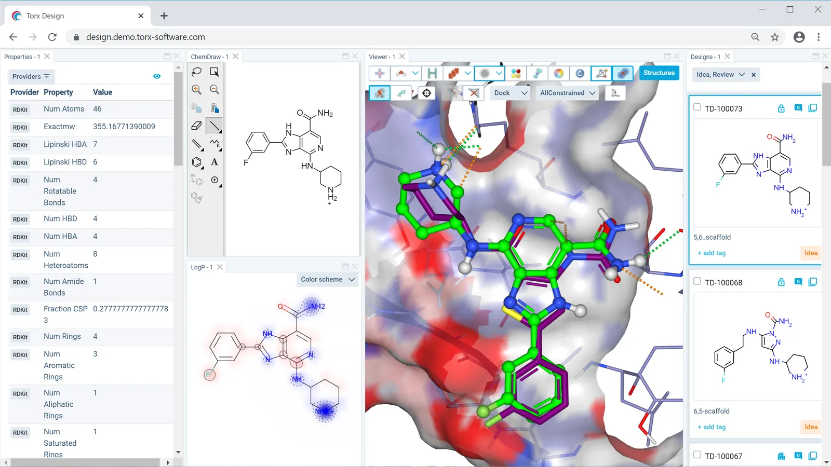Toggle the blue overlapping spheres icon in viewer
This screenshot has height=467, width=831.
[622, 73]
